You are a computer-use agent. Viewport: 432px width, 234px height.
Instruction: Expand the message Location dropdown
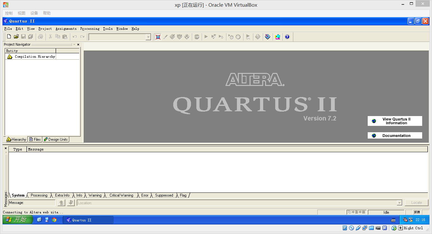[399, 203]
